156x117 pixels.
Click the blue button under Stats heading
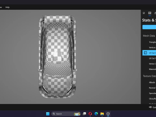pyautogui.click(x=149, y=27)
